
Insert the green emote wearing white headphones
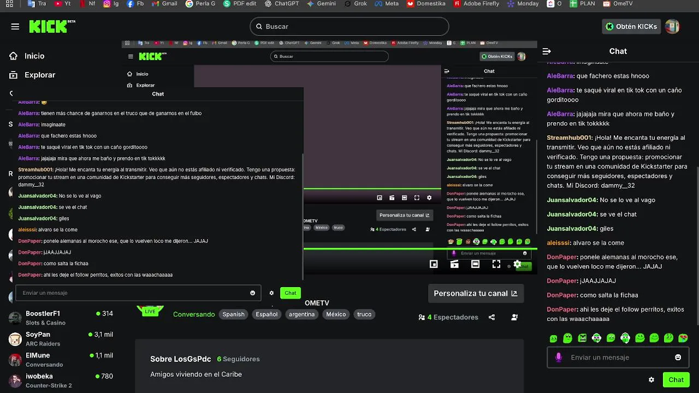(625, 338)
